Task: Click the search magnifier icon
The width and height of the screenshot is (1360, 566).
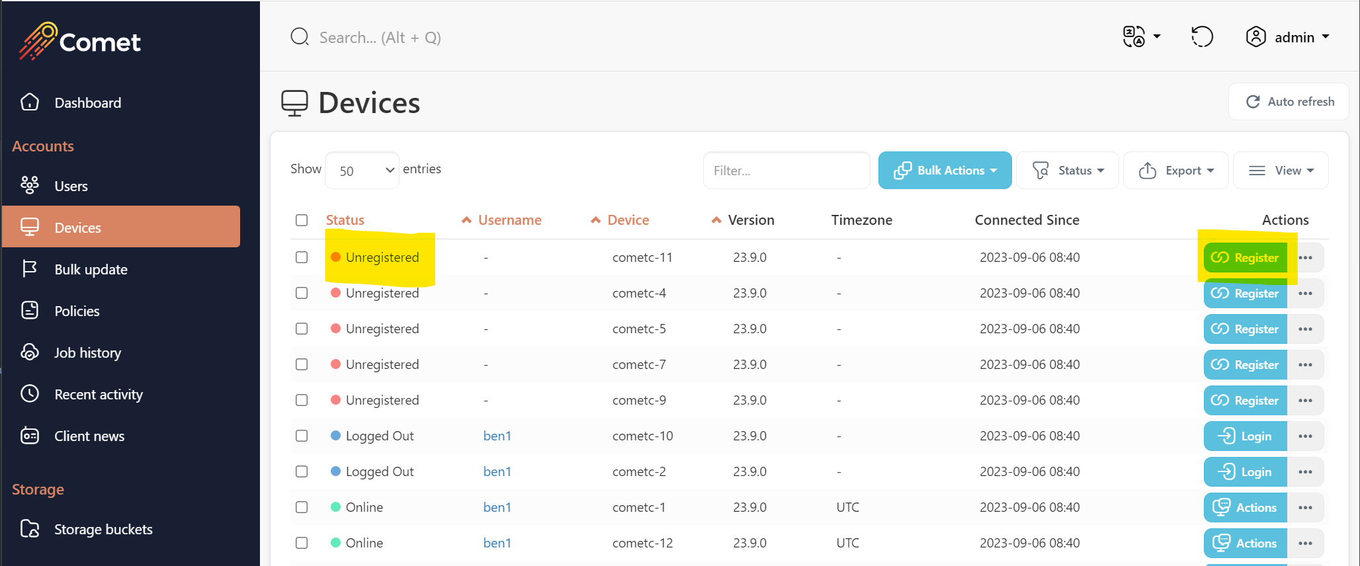Action: (300, 37)
